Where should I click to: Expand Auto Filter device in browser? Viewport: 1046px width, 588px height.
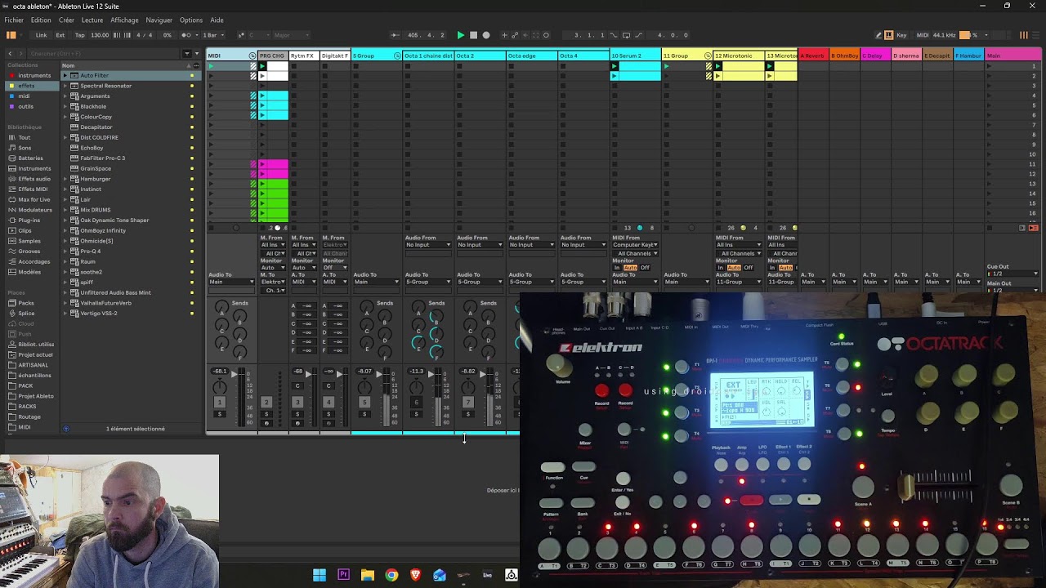coord(65,75)
